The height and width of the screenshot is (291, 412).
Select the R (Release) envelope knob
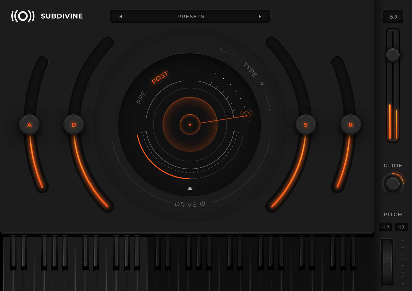[351, 124]
